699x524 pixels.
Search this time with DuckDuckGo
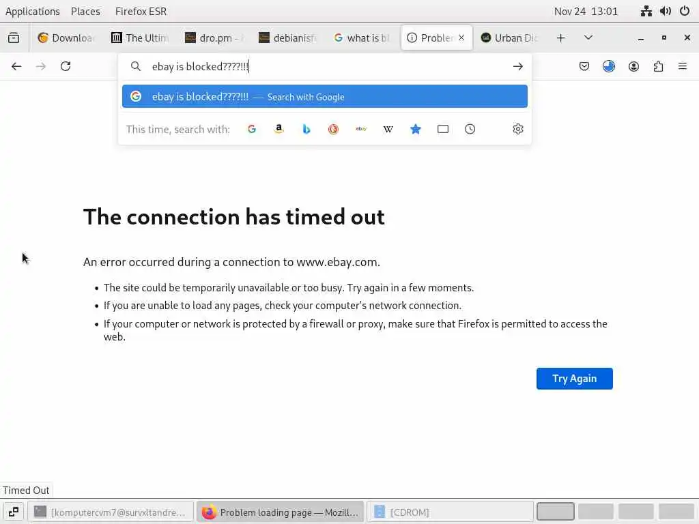click(333, 129)
